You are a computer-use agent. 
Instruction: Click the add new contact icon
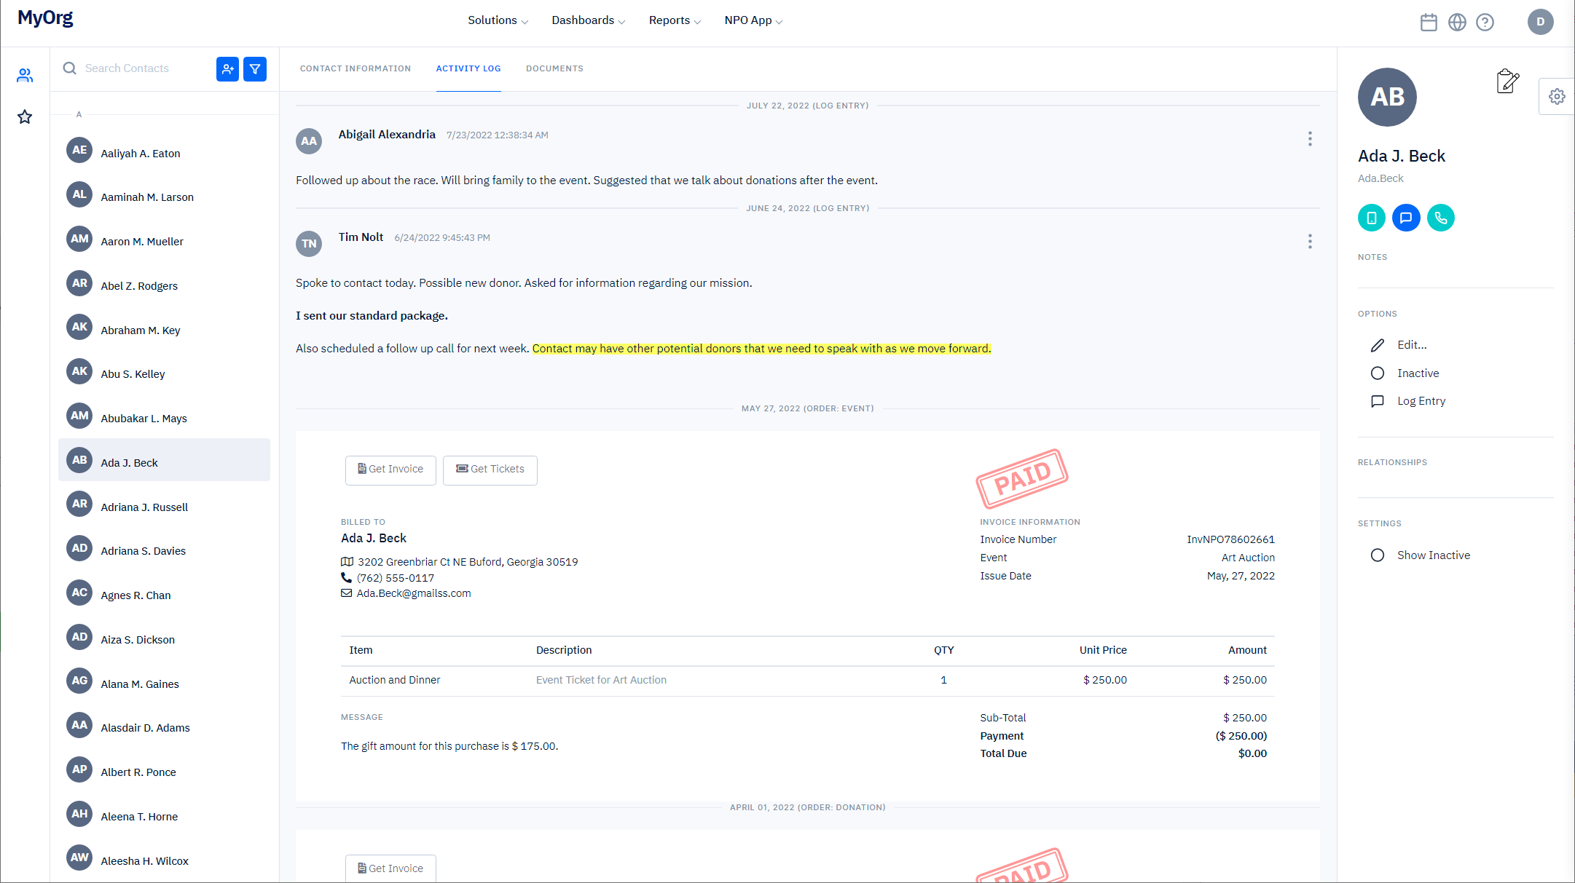[227, 69]
